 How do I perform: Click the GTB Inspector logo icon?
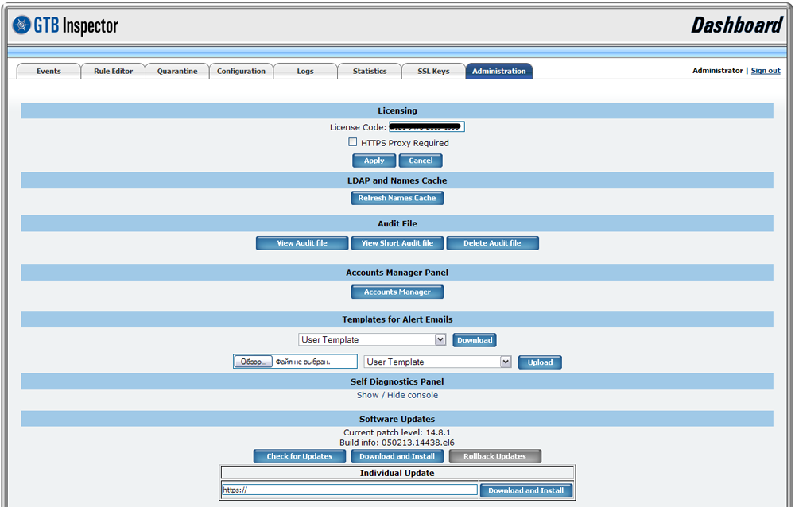pos(21,25)
